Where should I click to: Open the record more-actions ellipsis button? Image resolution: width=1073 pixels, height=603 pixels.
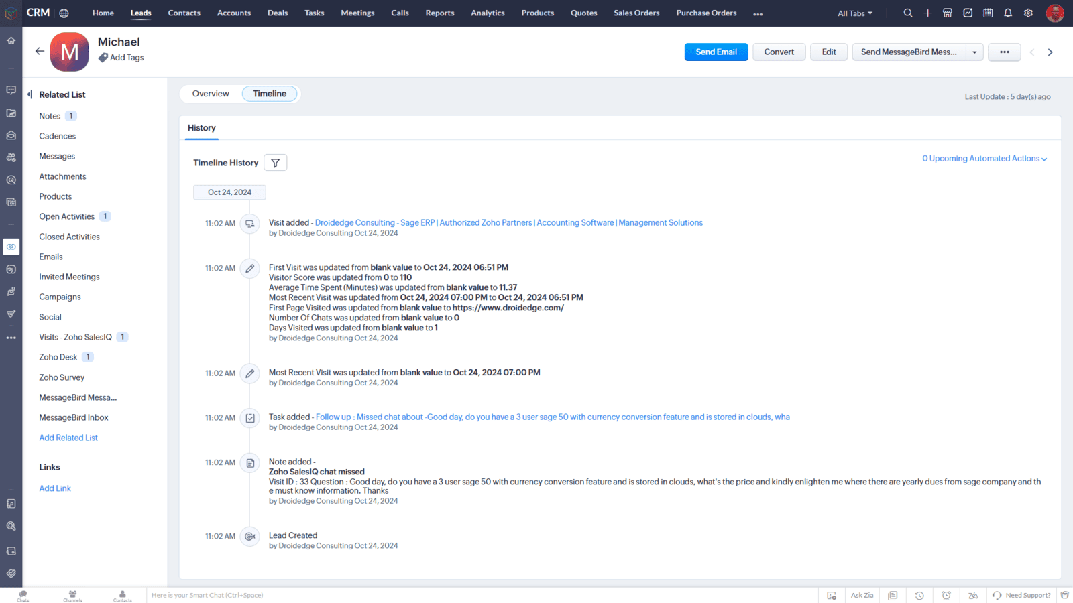pos(1004,52)
